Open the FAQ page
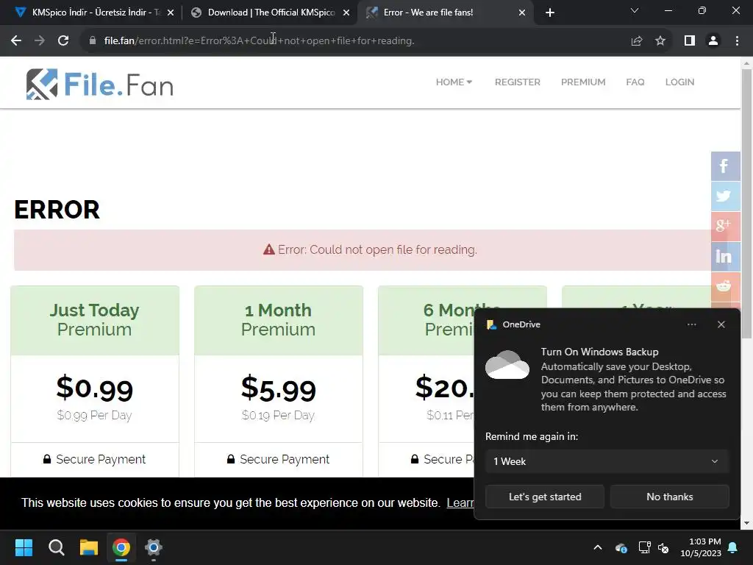The image size is (753, 565). click(x=635, y=82)
